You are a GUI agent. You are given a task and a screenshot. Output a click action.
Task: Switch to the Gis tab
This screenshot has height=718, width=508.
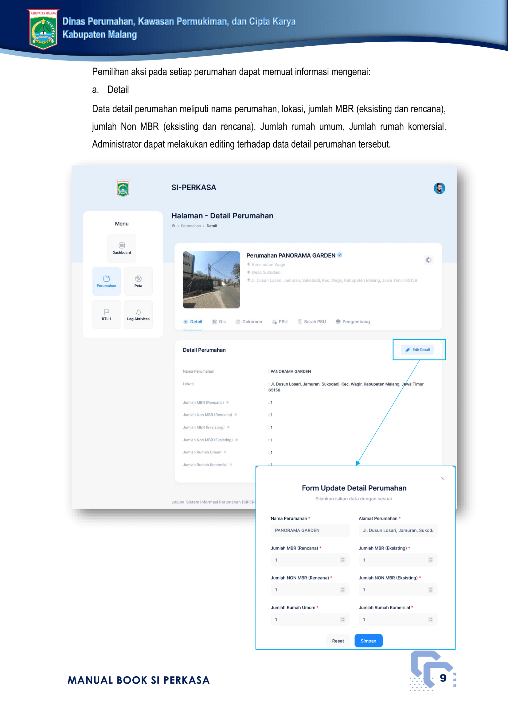tap(219, 322)
